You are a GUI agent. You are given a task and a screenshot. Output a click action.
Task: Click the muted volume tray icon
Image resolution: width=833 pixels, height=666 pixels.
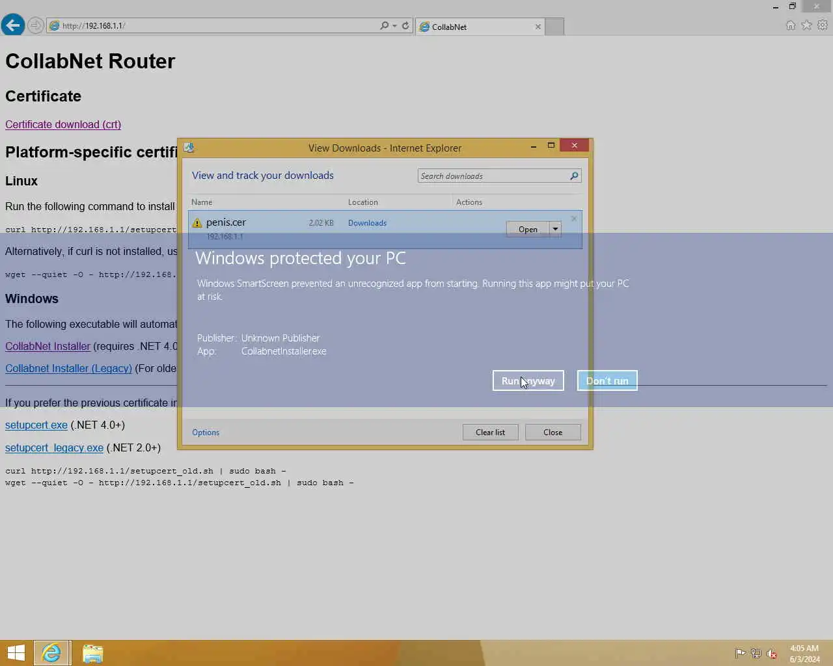point(772,654)
